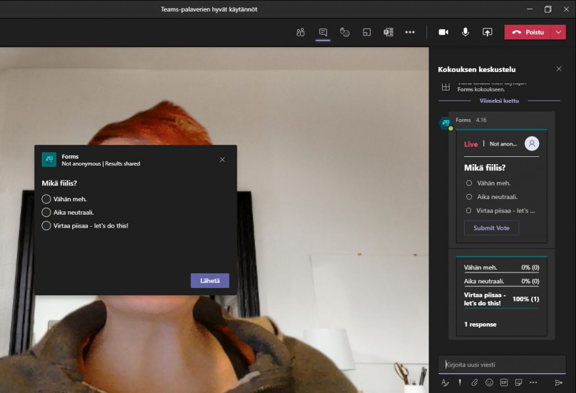Screen dimensions: 576x393
Task: Click 'Aika neutraali.' result row 0% (0)
Action: point(501,281)
